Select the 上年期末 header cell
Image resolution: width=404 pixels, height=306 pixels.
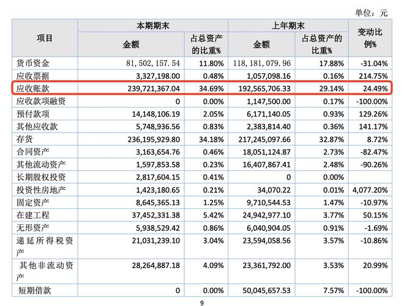[288, 26]
